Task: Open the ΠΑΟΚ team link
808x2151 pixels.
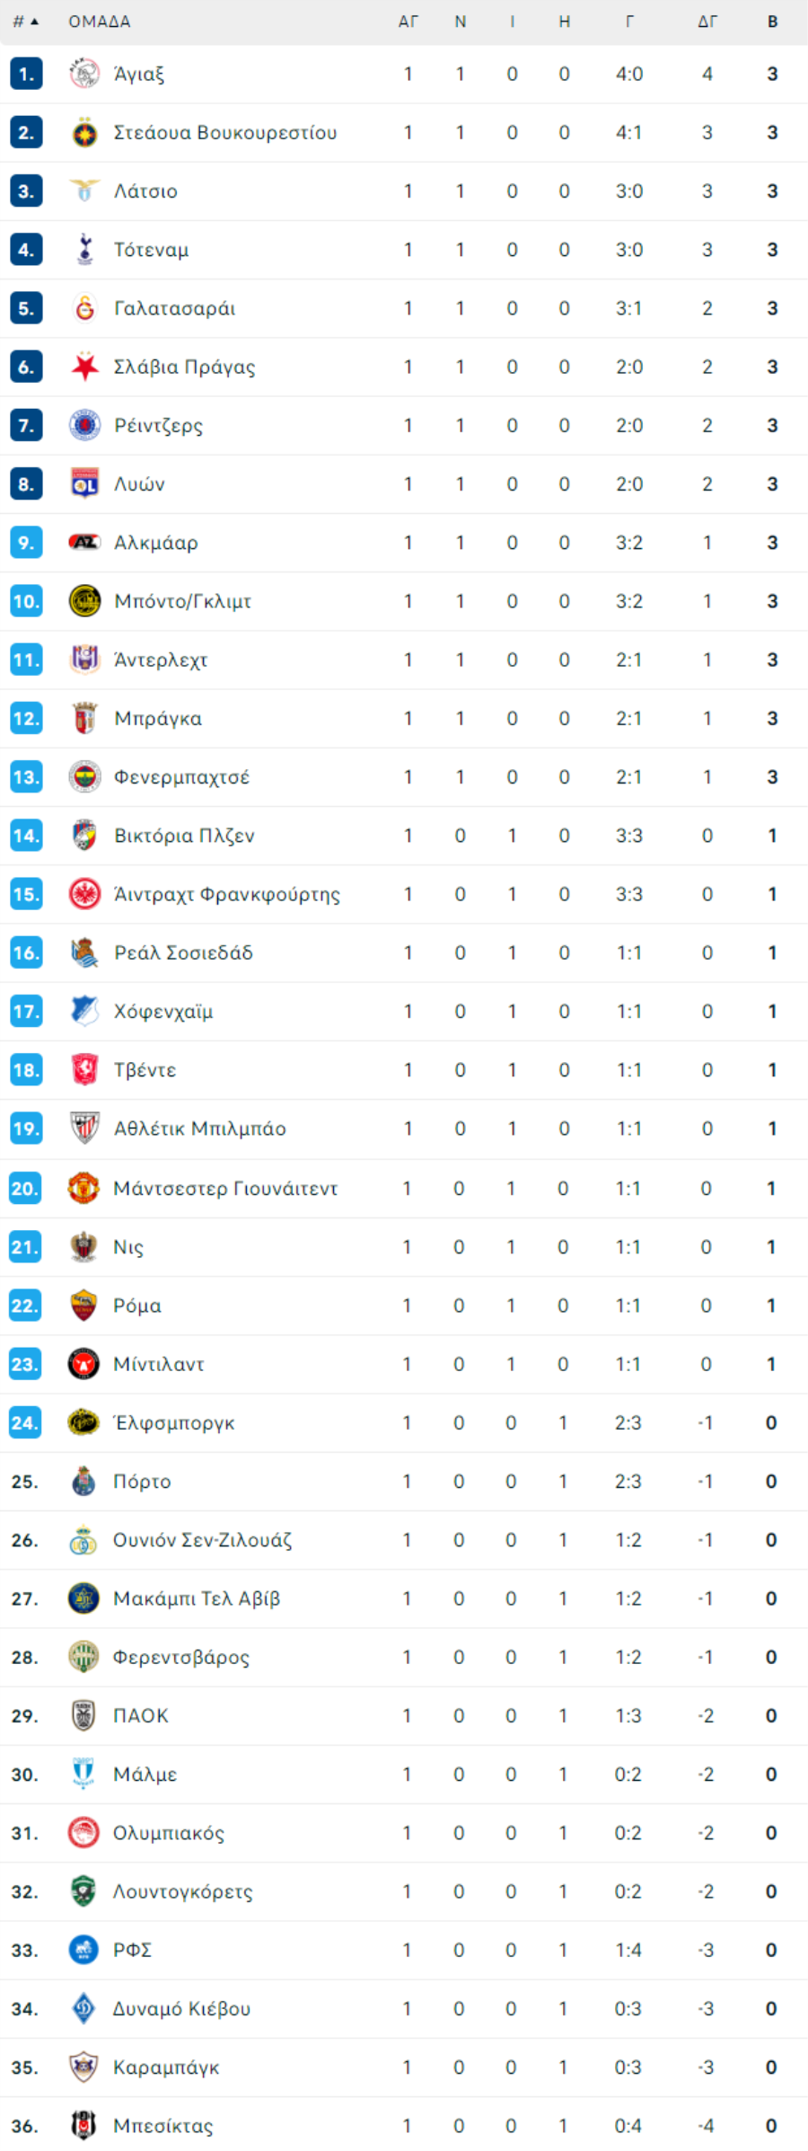Action: click(140, 1716)
